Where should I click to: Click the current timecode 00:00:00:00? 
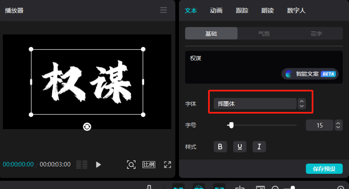[18, 164]
